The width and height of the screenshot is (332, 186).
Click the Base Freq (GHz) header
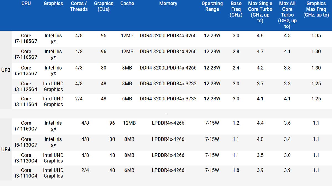pos(236,9)
